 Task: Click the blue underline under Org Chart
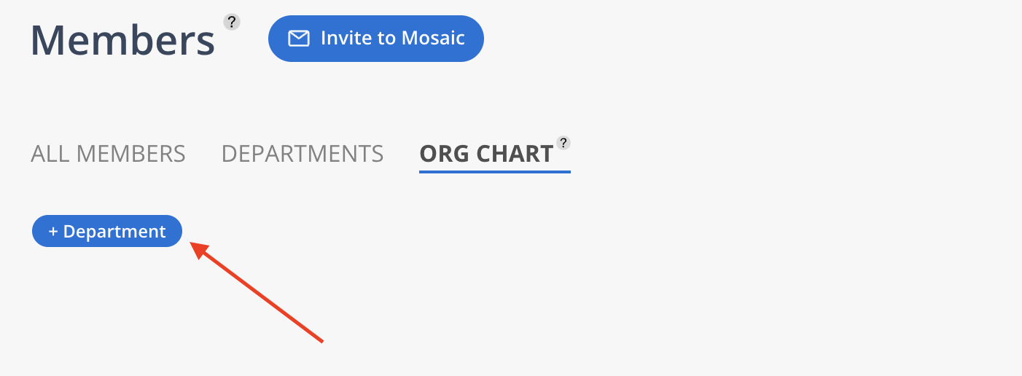494,172
